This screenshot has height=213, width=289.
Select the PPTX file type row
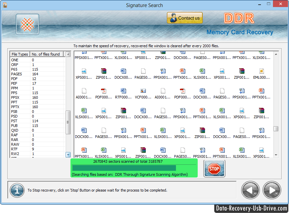[x=37, y=107]
